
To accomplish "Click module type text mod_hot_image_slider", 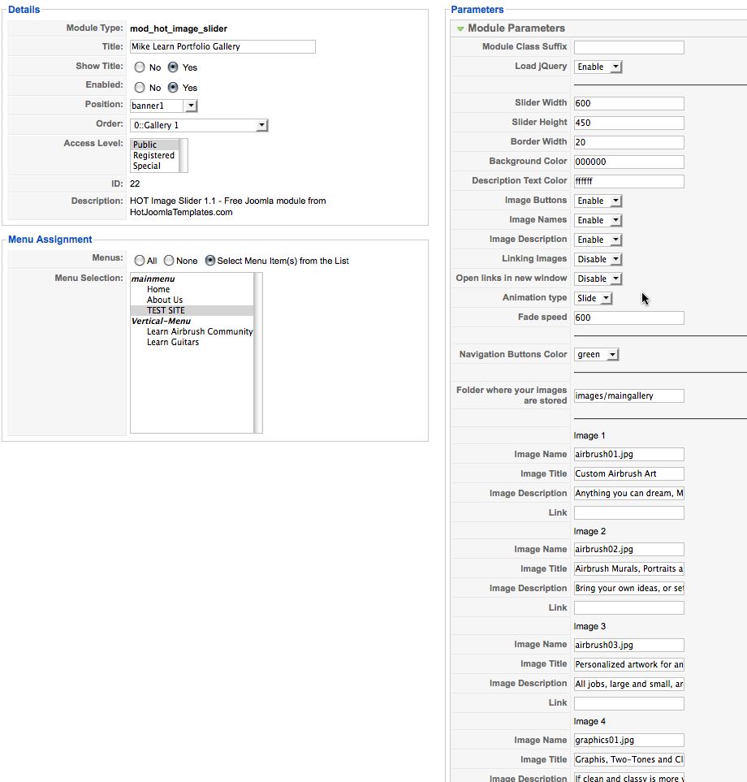I will (x=179, y=29).
